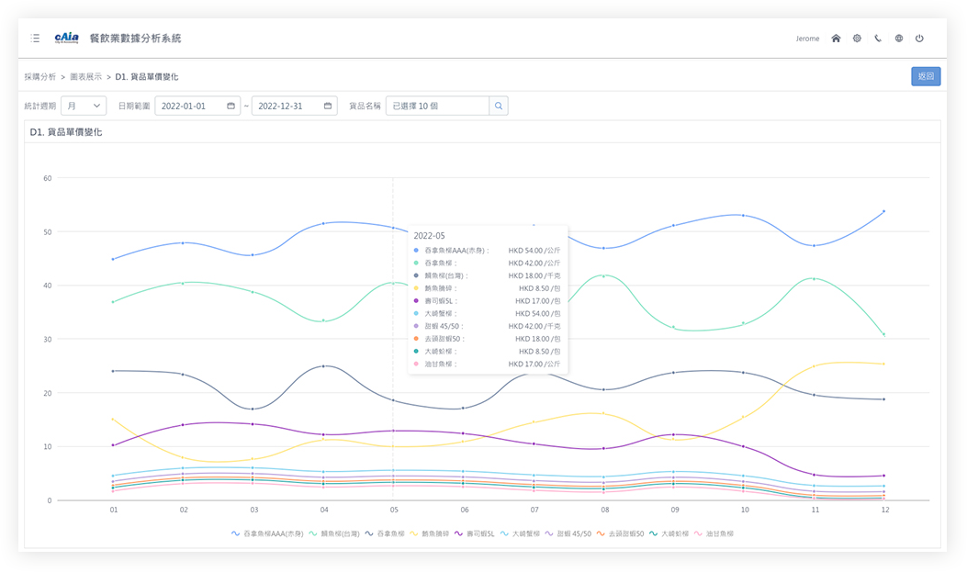Click the blue line's data point at month 12
The width and height of the screenshot is (967, 572).
[883, 211]
